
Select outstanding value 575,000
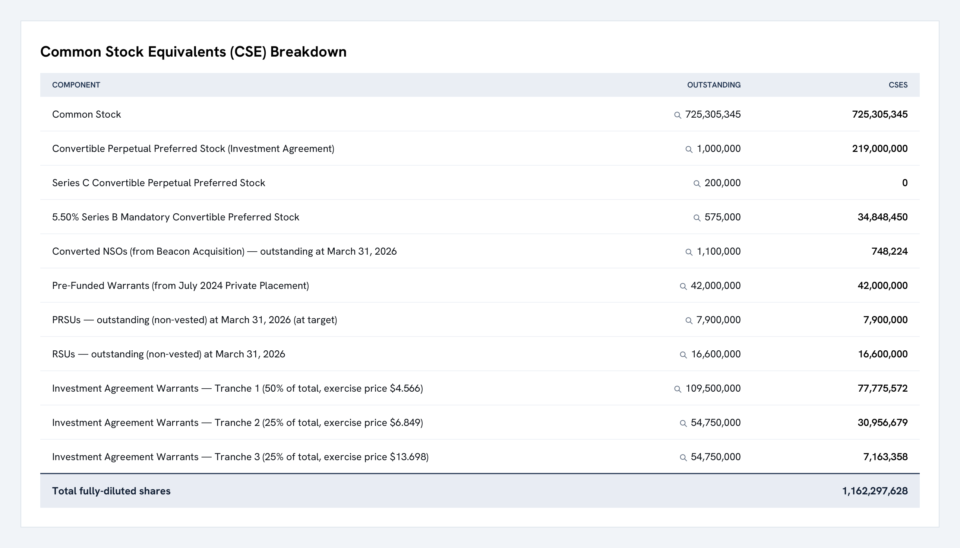[x=723, y=217]
